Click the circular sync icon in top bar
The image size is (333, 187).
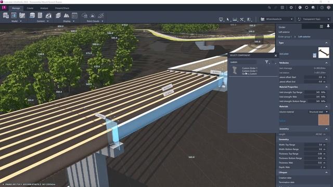tap(306, 7)
